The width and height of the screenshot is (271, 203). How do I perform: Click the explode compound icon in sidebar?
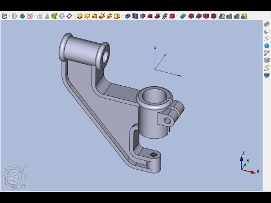(x=266, y=53)
